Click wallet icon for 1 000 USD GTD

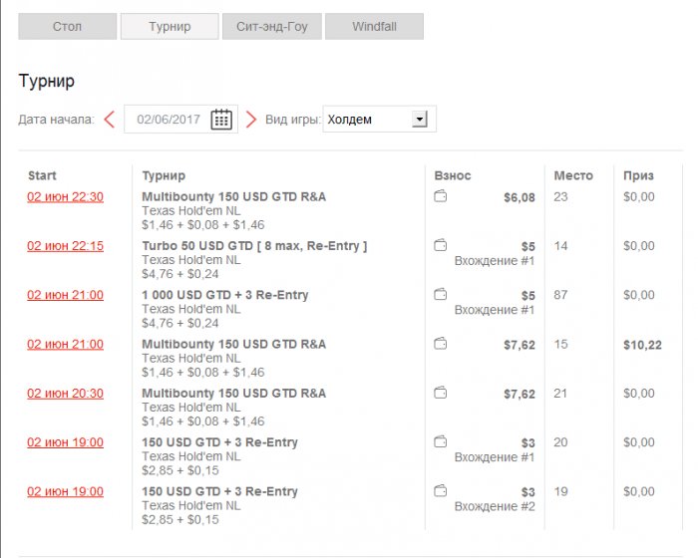[440, 295]
